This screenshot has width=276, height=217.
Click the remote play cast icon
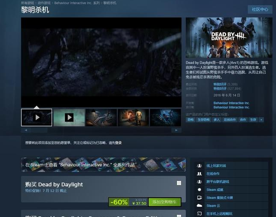click(x=199, y=214)
